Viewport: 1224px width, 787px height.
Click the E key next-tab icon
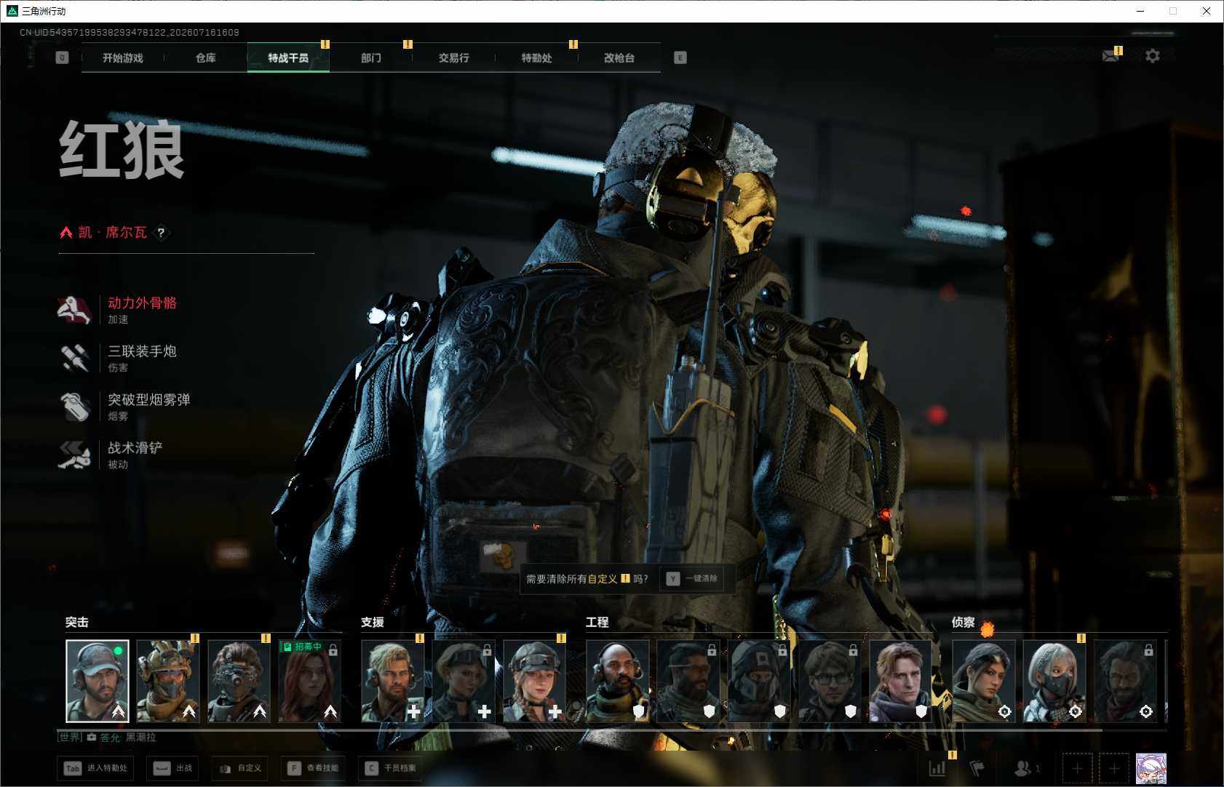(x=680, y=57)
